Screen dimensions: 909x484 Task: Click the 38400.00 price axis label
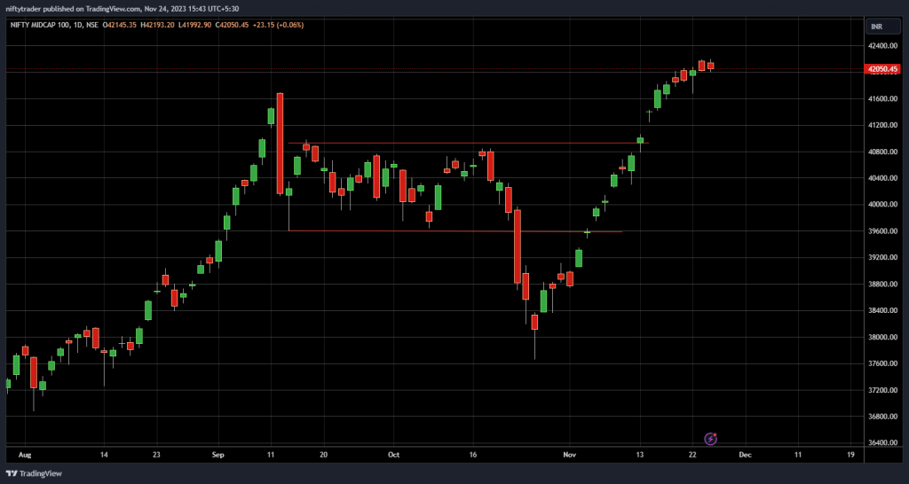(x=883, y=310)
